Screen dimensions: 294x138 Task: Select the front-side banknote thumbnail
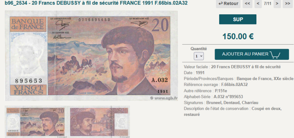pos(36,122)
